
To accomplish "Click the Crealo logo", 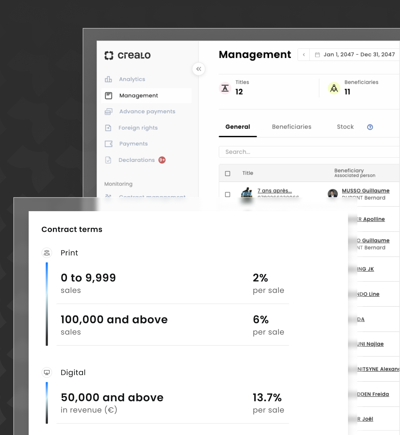I will pyautogui.click(x=127, y=55).
